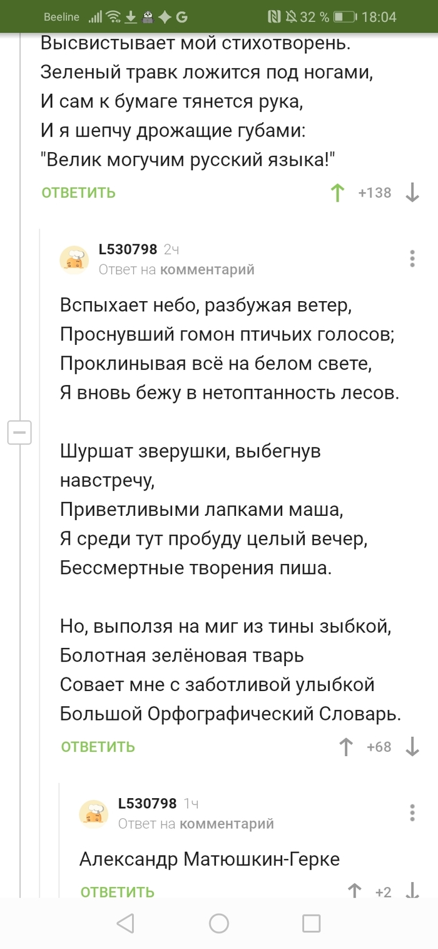Reply to the comment rated +68
Screen dimensions: 438x949
pos(98,747)
